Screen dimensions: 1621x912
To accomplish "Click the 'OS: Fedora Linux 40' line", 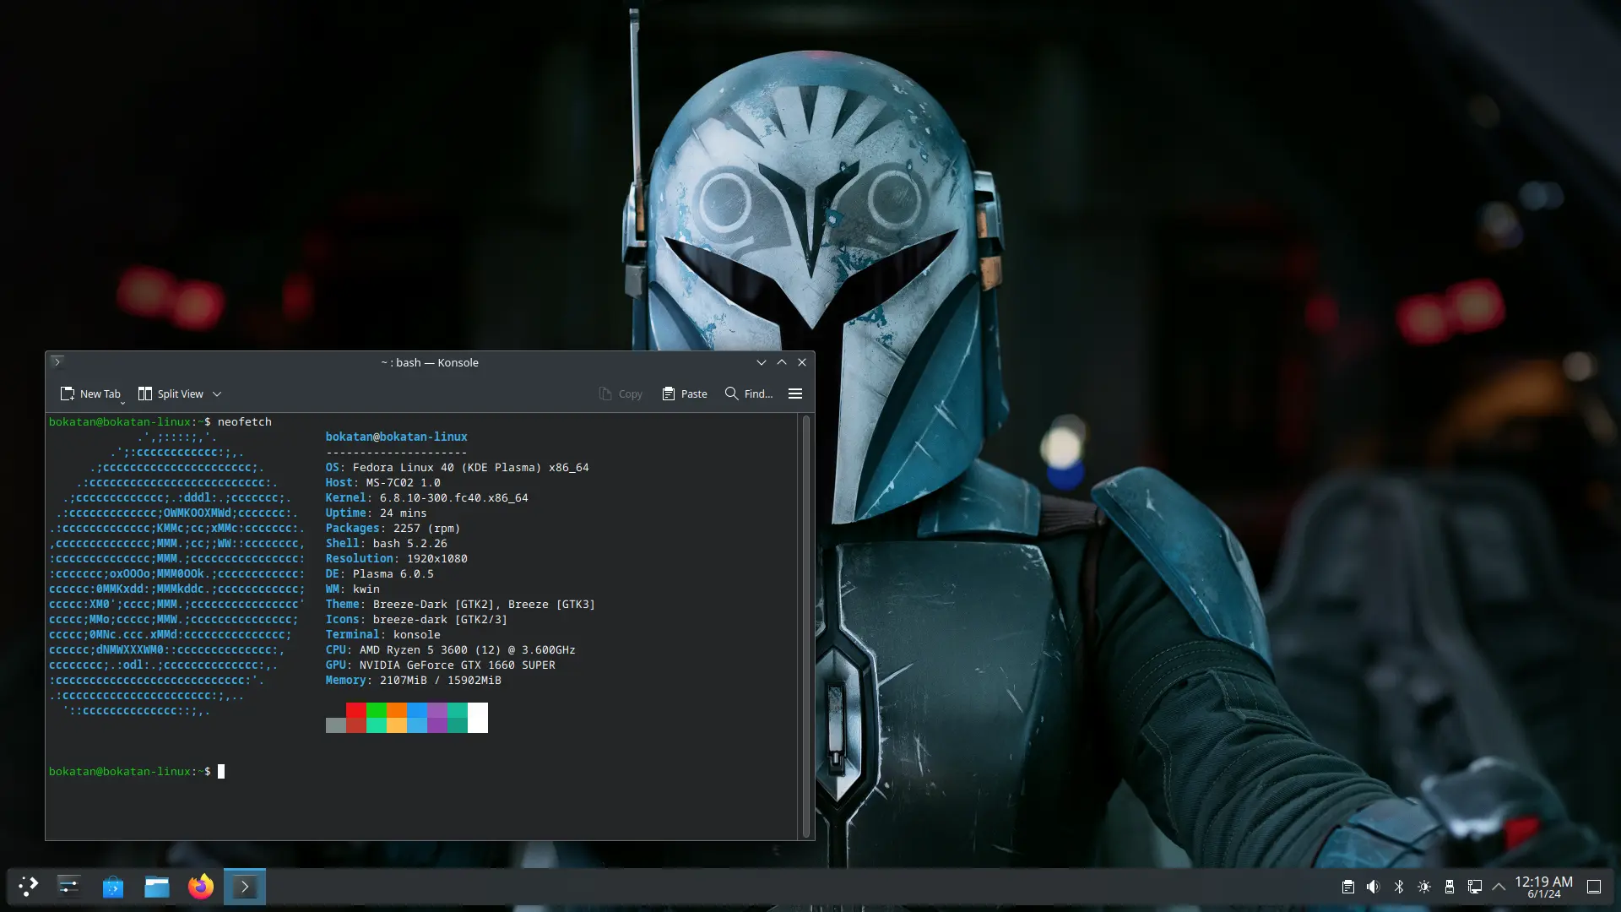I will point(458,467).
